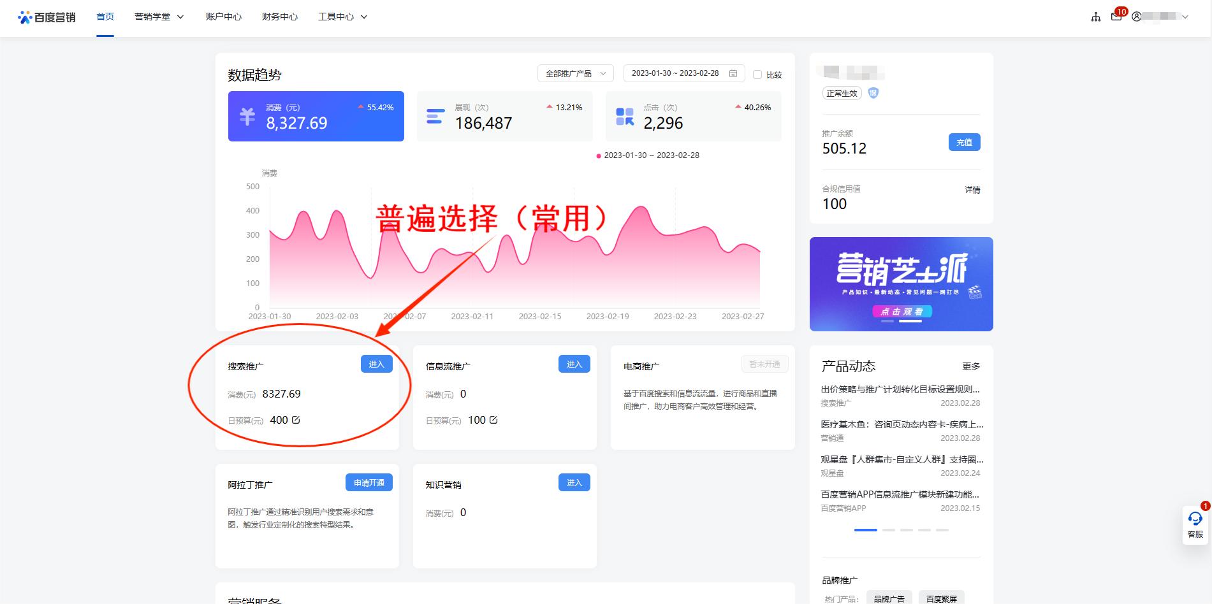Click the 点击 metric card icon
This screenshot has height=604, width=1212.
624,116
